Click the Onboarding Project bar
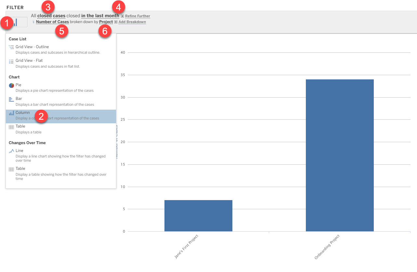The width and height of the screenshot is (417, 272). coord(340,155)
